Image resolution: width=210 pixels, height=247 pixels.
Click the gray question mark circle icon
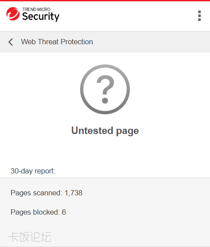point(105,89)
